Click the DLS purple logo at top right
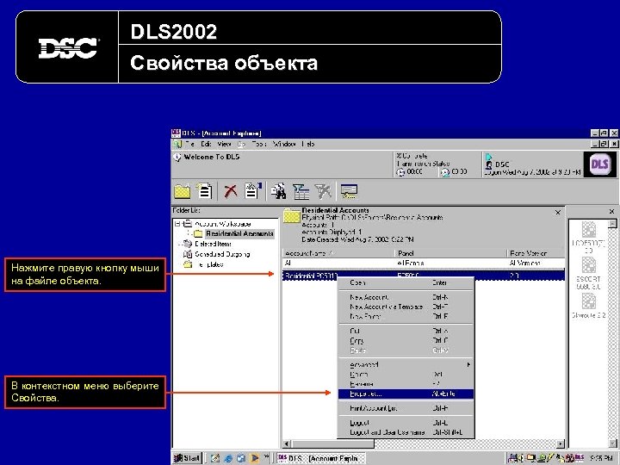 pyautogui.click(x=599, y=164)
